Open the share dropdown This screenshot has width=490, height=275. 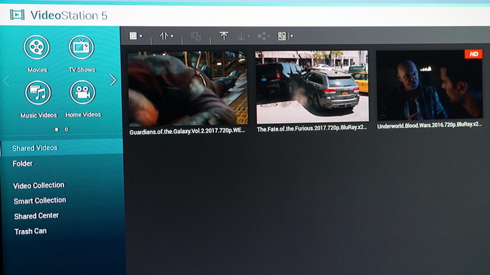(263, 36)
